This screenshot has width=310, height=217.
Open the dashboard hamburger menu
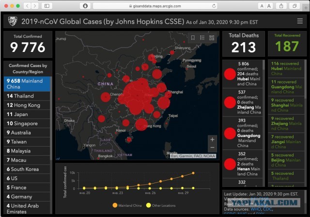point(300,21)
